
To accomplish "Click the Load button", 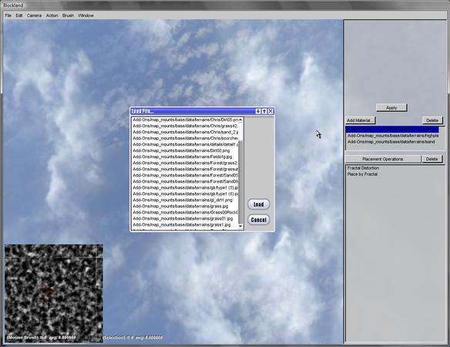I will click(x=259, y=204).
